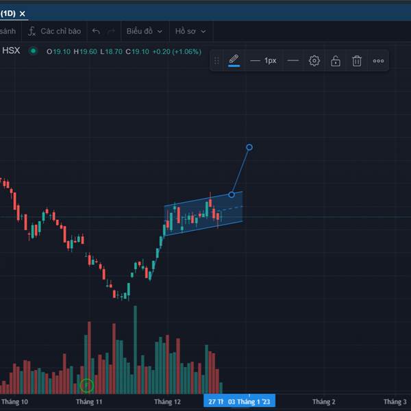This screenshot has height=411, width=411.
Task: Delete the selected drawing with trash icon
Action: pos(357,61)
